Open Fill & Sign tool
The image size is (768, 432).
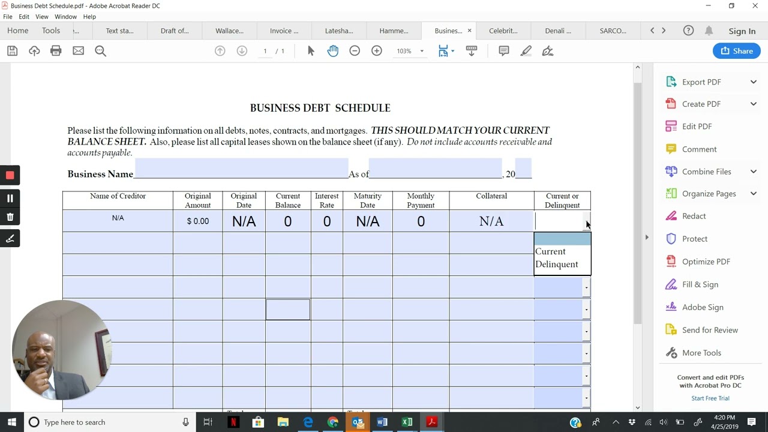point(700,284)
